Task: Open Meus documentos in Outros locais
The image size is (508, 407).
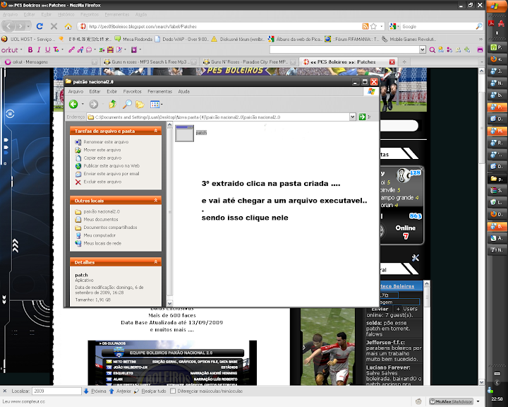Action: 101,220
